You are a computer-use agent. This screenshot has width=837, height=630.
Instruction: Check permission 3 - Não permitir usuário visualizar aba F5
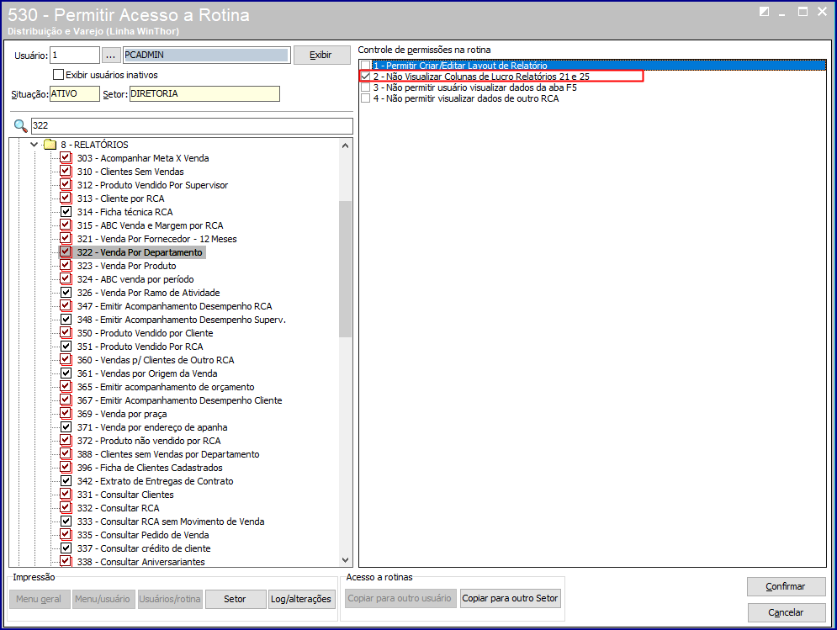(x=366, y=87)
